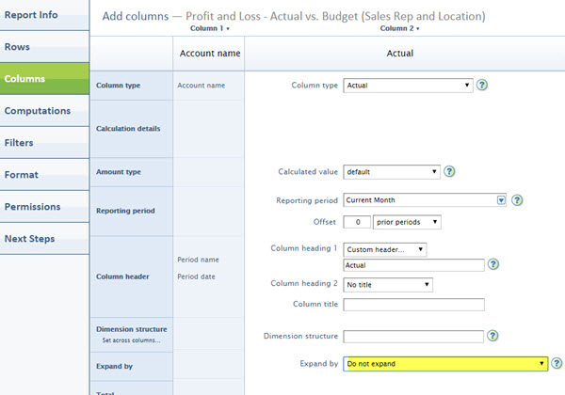Open the prior periods offset dropdown
Image resolution: width=565 pixels, height=395 pixels.
pos(407,222)
